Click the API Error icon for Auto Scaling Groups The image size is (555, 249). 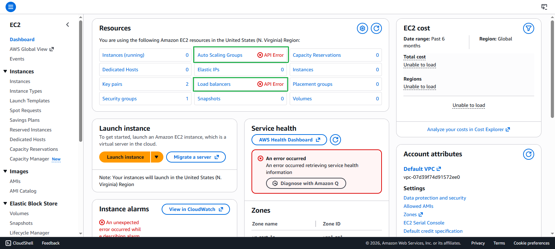[260, 55]
